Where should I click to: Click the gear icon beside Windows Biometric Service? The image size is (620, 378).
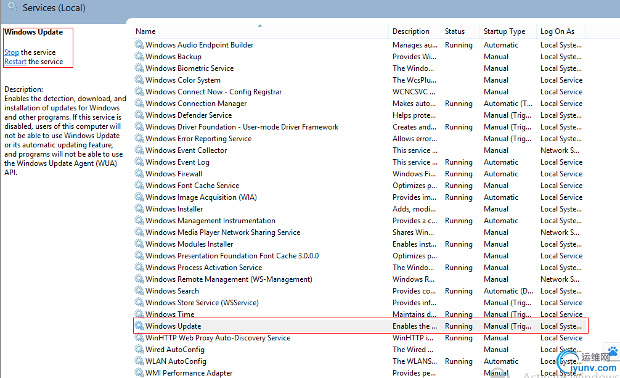139,68
